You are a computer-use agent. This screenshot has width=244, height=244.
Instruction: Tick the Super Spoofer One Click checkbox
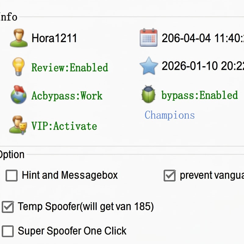8,231
